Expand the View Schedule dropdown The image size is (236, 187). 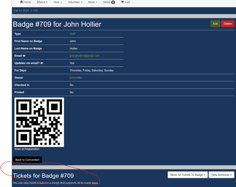point(221,175)
